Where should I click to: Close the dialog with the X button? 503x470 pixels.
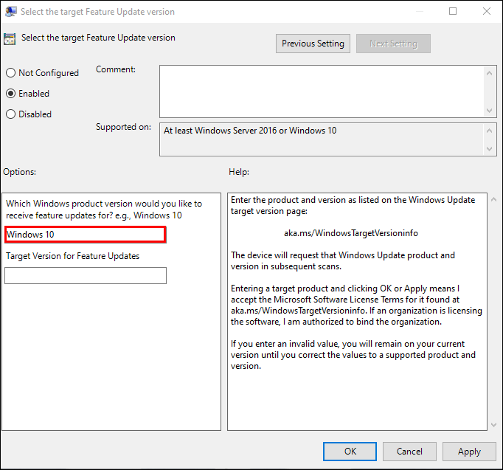click(x=487, y=11)
